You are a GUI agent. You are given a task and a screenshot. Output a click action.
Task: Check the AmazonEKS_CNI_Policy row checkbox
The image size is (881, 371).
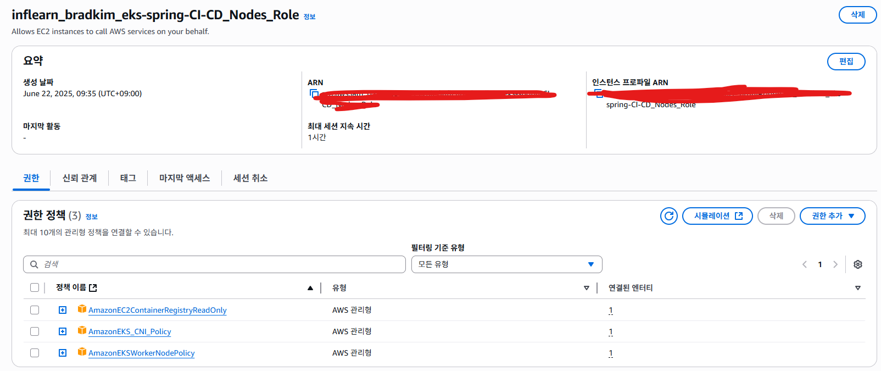point(35,331)
